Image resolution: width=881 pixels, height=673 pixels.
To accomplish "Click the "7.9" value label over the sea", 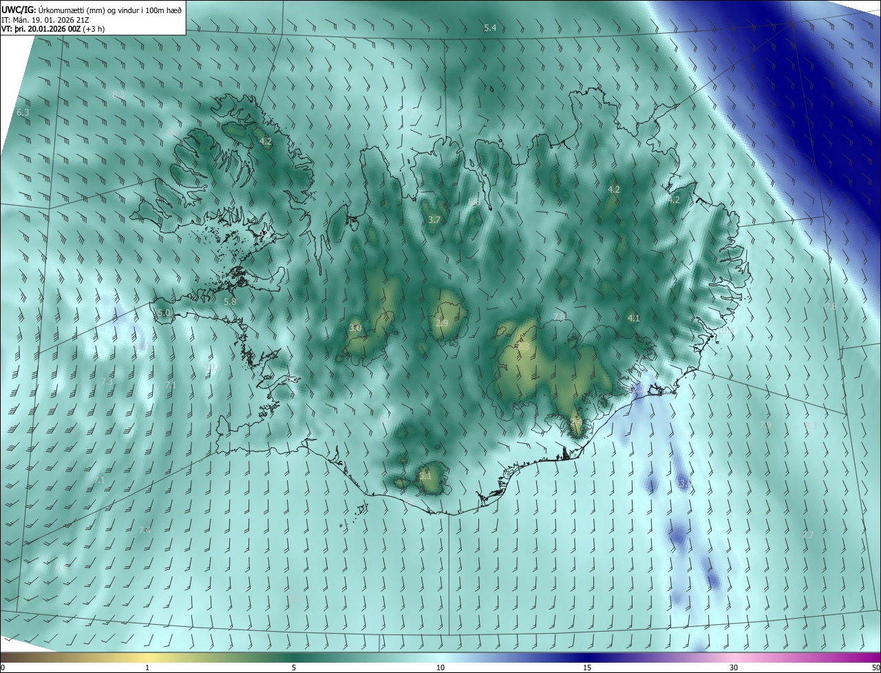I will 765,425.
